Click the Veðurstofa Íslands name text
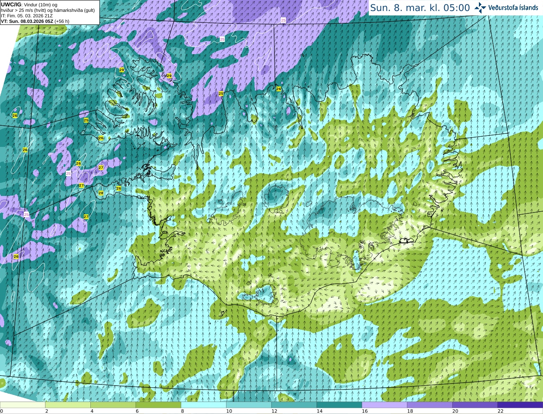 [x=513, y=8]
